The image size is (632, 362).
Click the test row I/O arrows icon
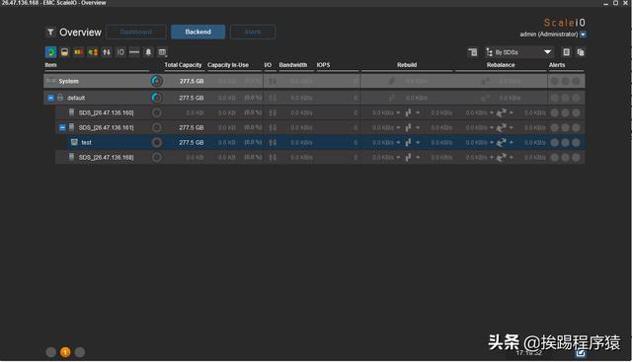[273, 143]
